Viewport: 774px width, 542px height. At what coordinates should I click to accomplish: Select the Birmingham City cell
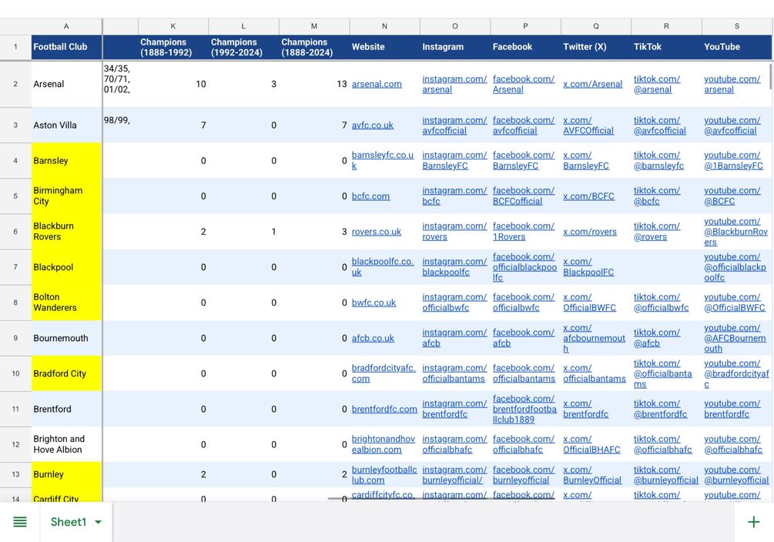[66, 196]
